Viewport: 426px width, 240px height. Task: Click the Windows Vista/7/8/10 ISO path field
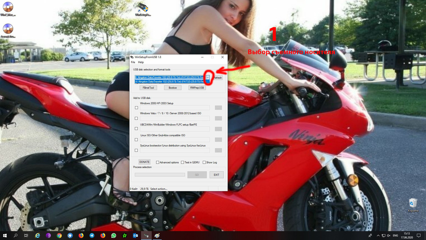click(175, 118)
